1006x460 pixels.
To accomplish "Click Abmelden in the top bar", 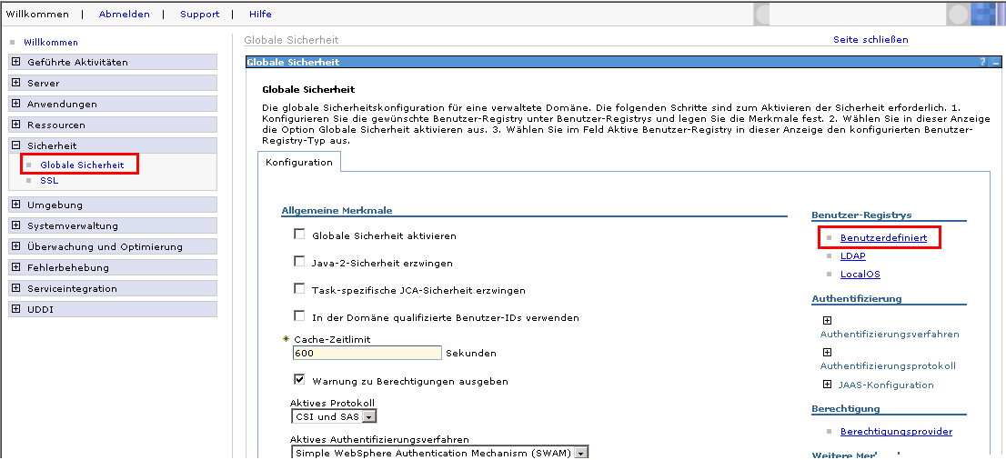I will [124, 15].
